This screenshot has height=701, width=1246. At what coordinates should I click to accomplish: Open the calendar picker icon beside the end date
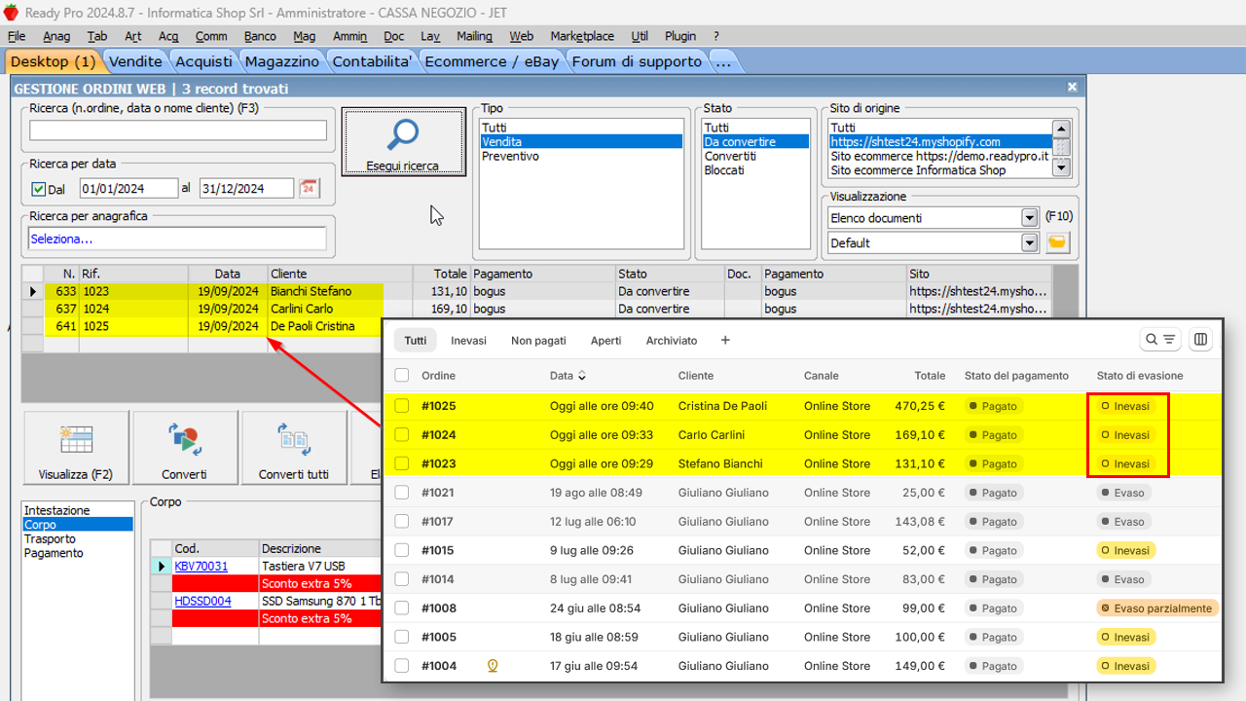309,189
